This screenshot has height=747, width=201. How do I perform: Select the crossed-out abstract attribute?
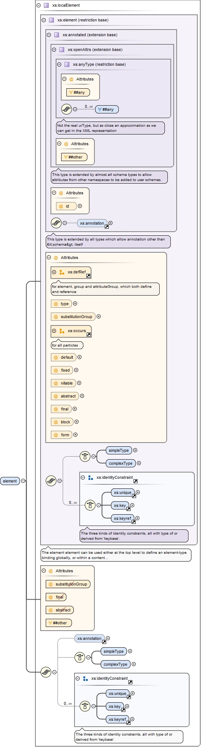click(x=60, y=610)
